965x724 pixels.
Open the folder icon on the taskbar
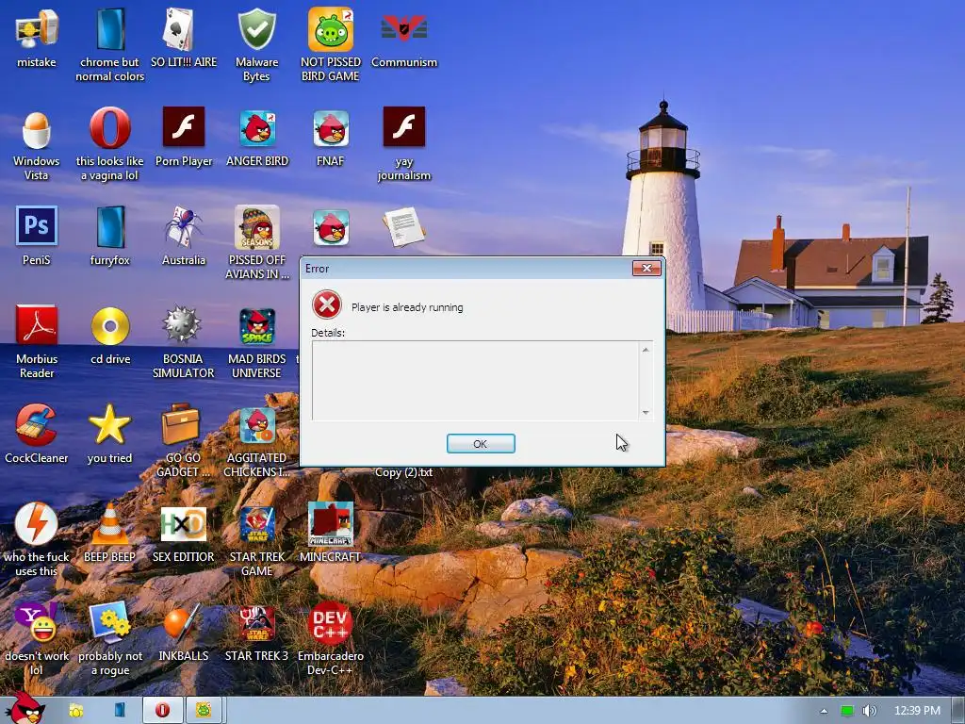click(76, 711)
